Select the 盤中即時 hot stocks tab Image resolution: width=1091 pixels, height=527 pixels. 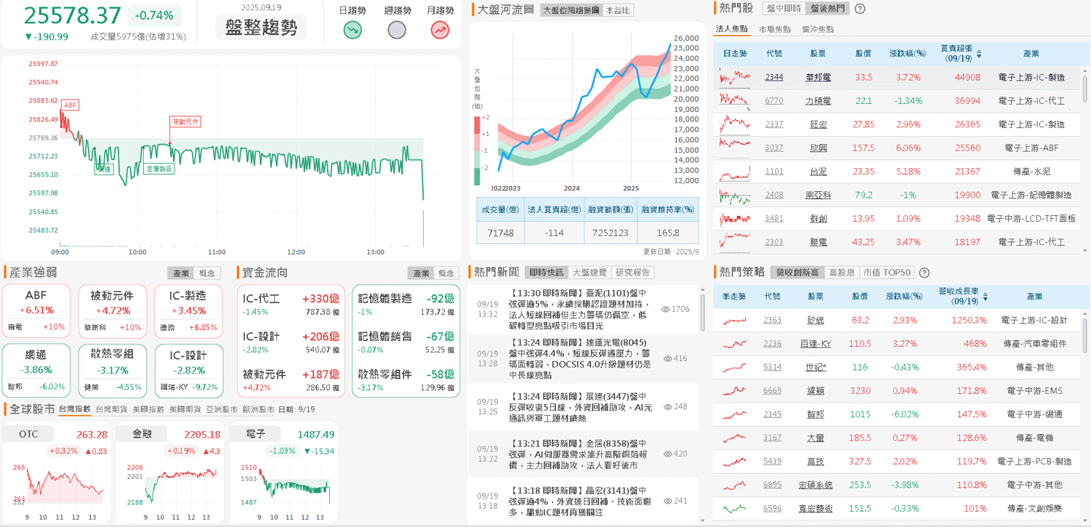tap(783, 9)
